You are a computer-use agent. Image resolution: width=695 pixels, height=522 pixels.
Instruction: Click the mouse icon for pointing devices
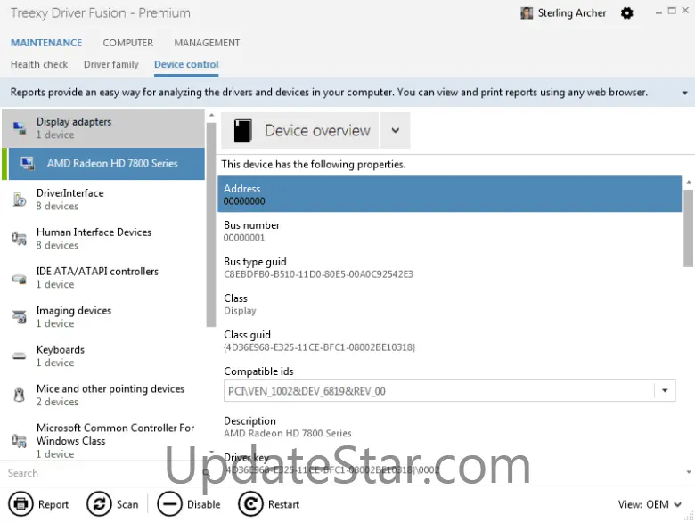pos(19,395)
